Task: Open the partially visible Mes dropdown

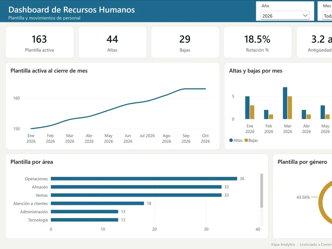Action: 327,16
